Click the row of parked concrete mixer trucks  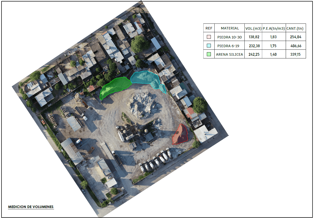pyautogui.click(x=155, y=160)
